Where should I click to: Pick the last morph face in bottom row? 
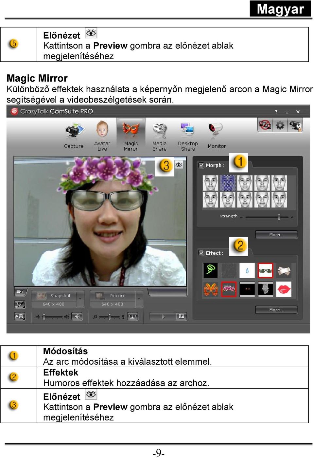click(279, 200)
